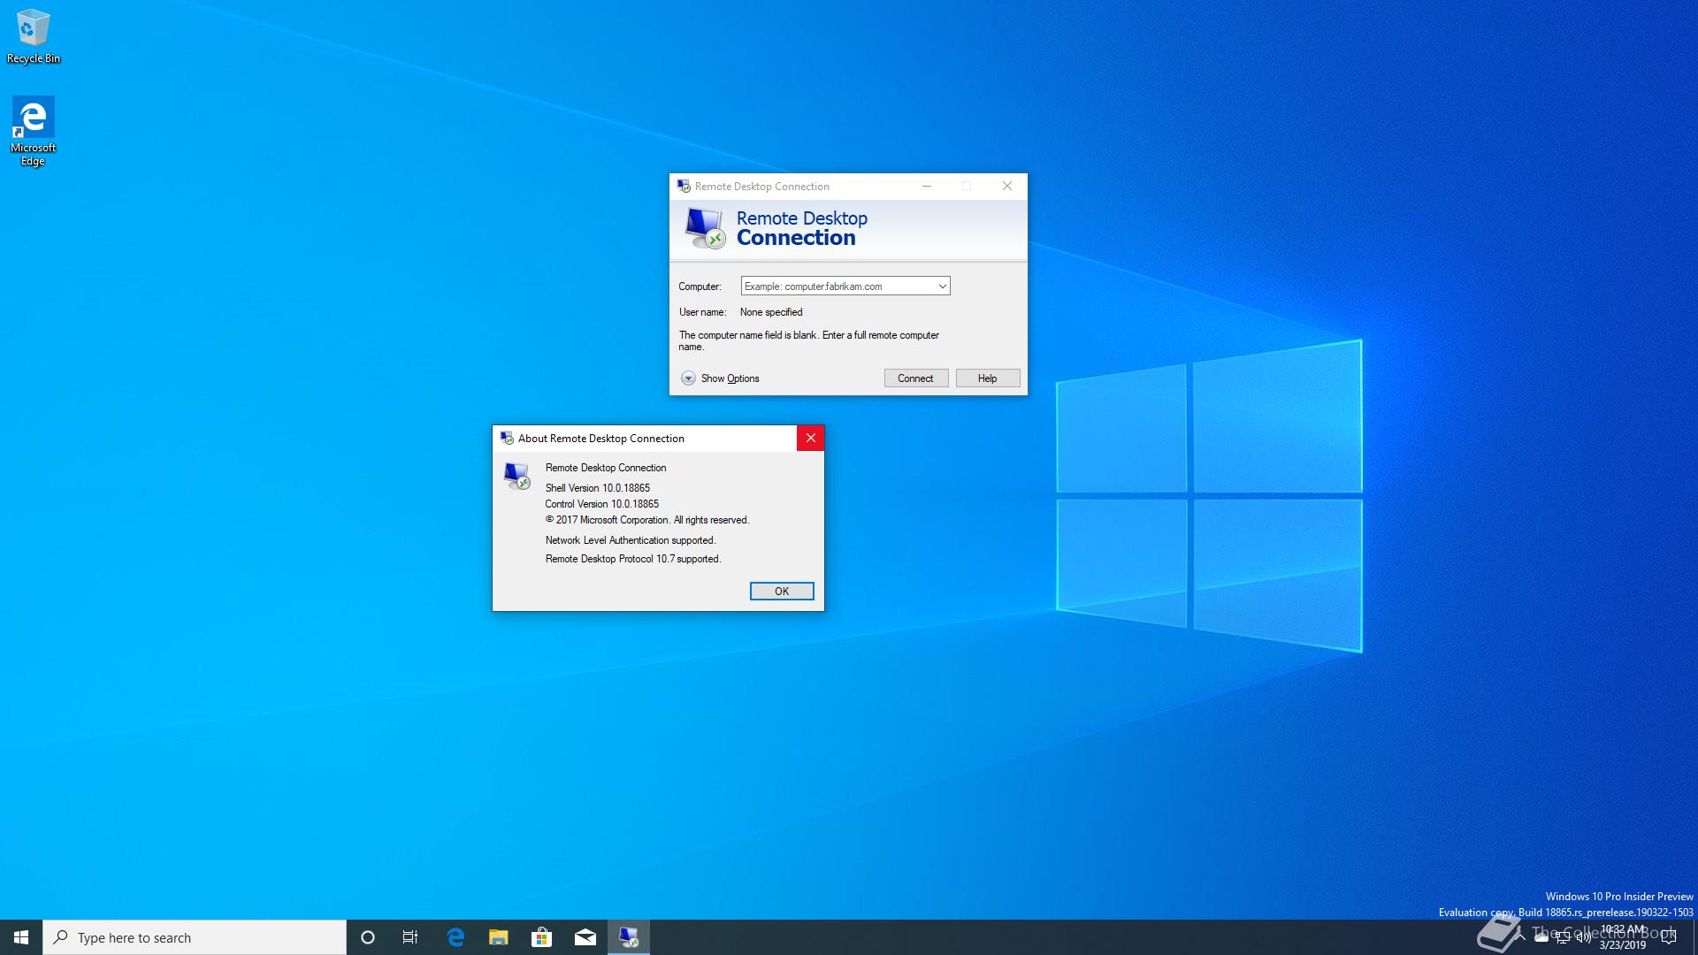Click 'Remote Desktop Protocol 10.7 supported.' text
The height and width of the screenshot is (955, 1698).
[633, 559]
